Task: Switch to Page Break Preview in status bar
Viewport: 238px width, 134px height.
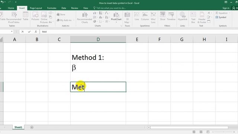Action: 208,132
